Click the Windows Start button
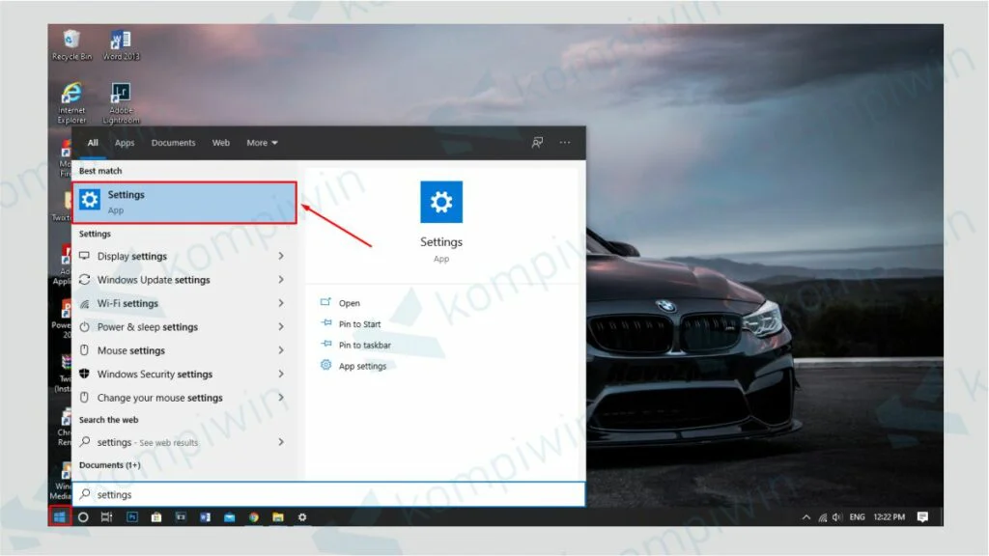 pos(59,517)
